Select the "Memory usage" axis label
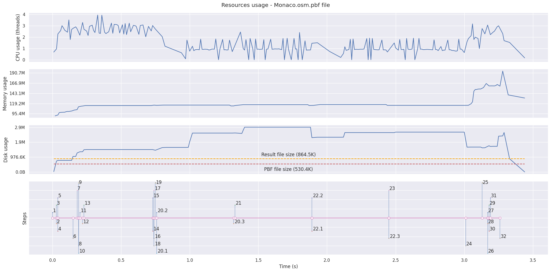551x272 pixels. point(5,94)
